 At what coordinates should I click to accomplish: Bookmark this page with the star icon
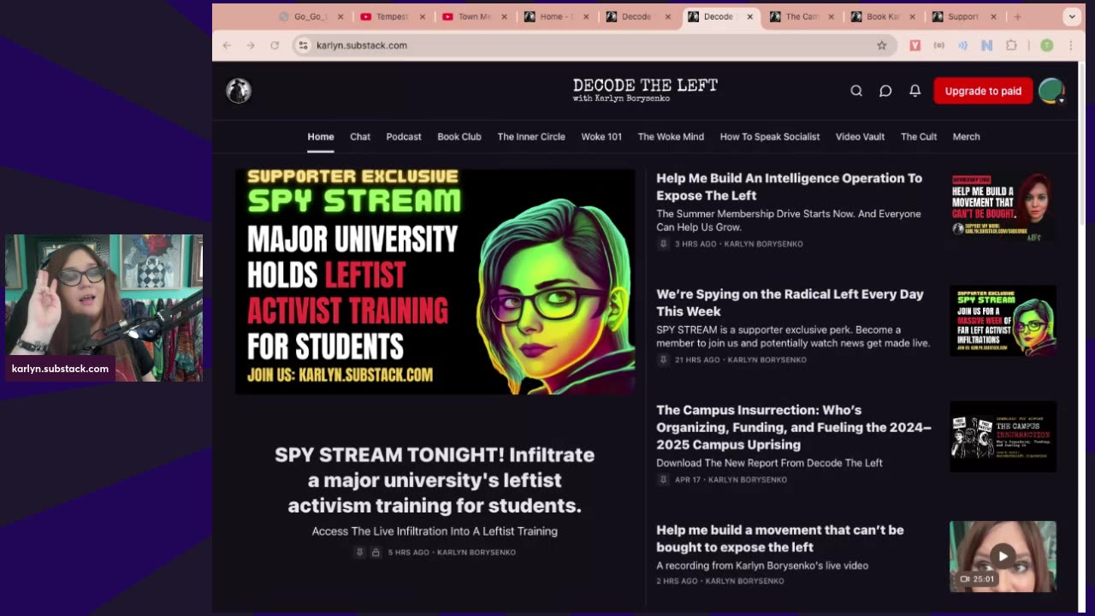coord(882,45)
